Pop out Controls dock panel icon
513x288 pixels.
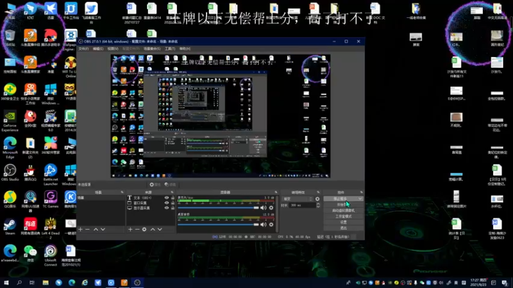point(361,193)
